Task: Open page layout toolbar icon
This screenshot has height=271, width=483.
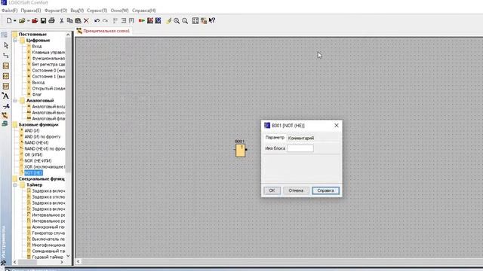Action: point(195,20)
